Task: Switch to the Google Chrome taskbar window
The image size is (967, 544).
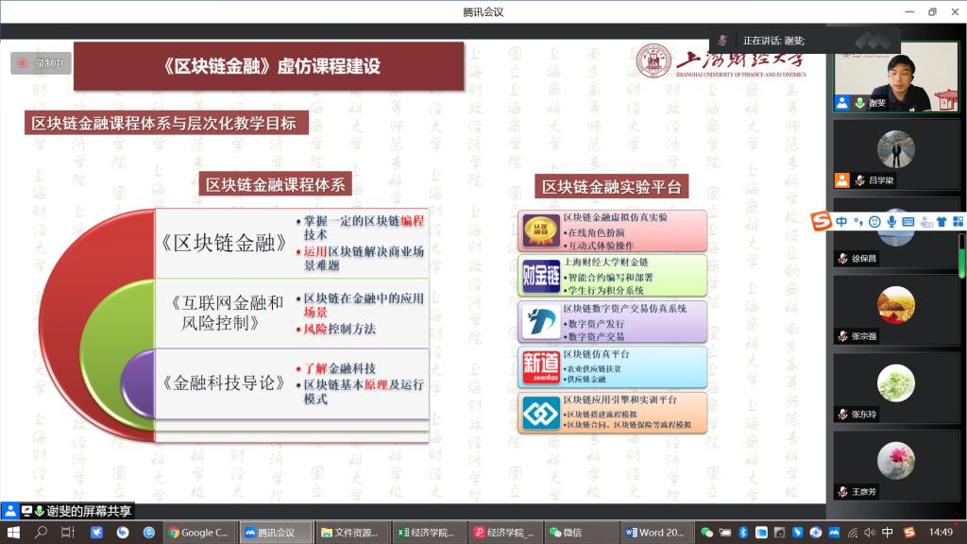Action: pyautogui.click(x=198, y=533)
